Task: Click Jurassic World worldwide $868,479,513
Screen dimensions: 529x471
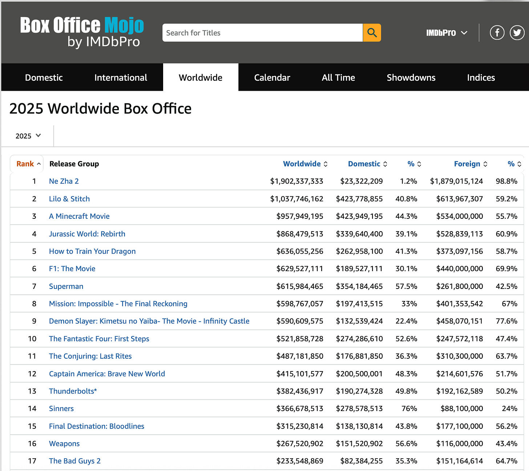Action: (x=300, y=234)
